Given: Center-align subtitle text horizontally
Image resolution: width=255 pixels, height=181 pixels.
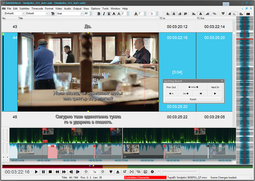Looking at the screenshot, I should coord(174,14).
